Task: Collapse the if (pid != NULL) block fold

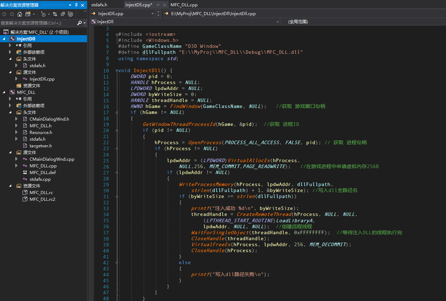Action: [x=117, y=131]
